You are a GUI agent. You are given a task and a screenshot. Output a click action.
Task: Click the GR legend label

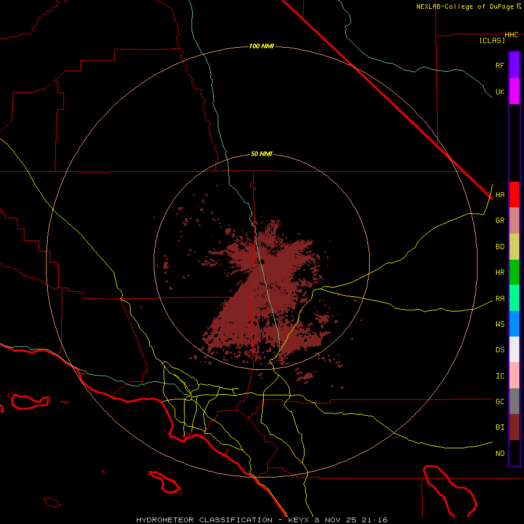[500, 221]
